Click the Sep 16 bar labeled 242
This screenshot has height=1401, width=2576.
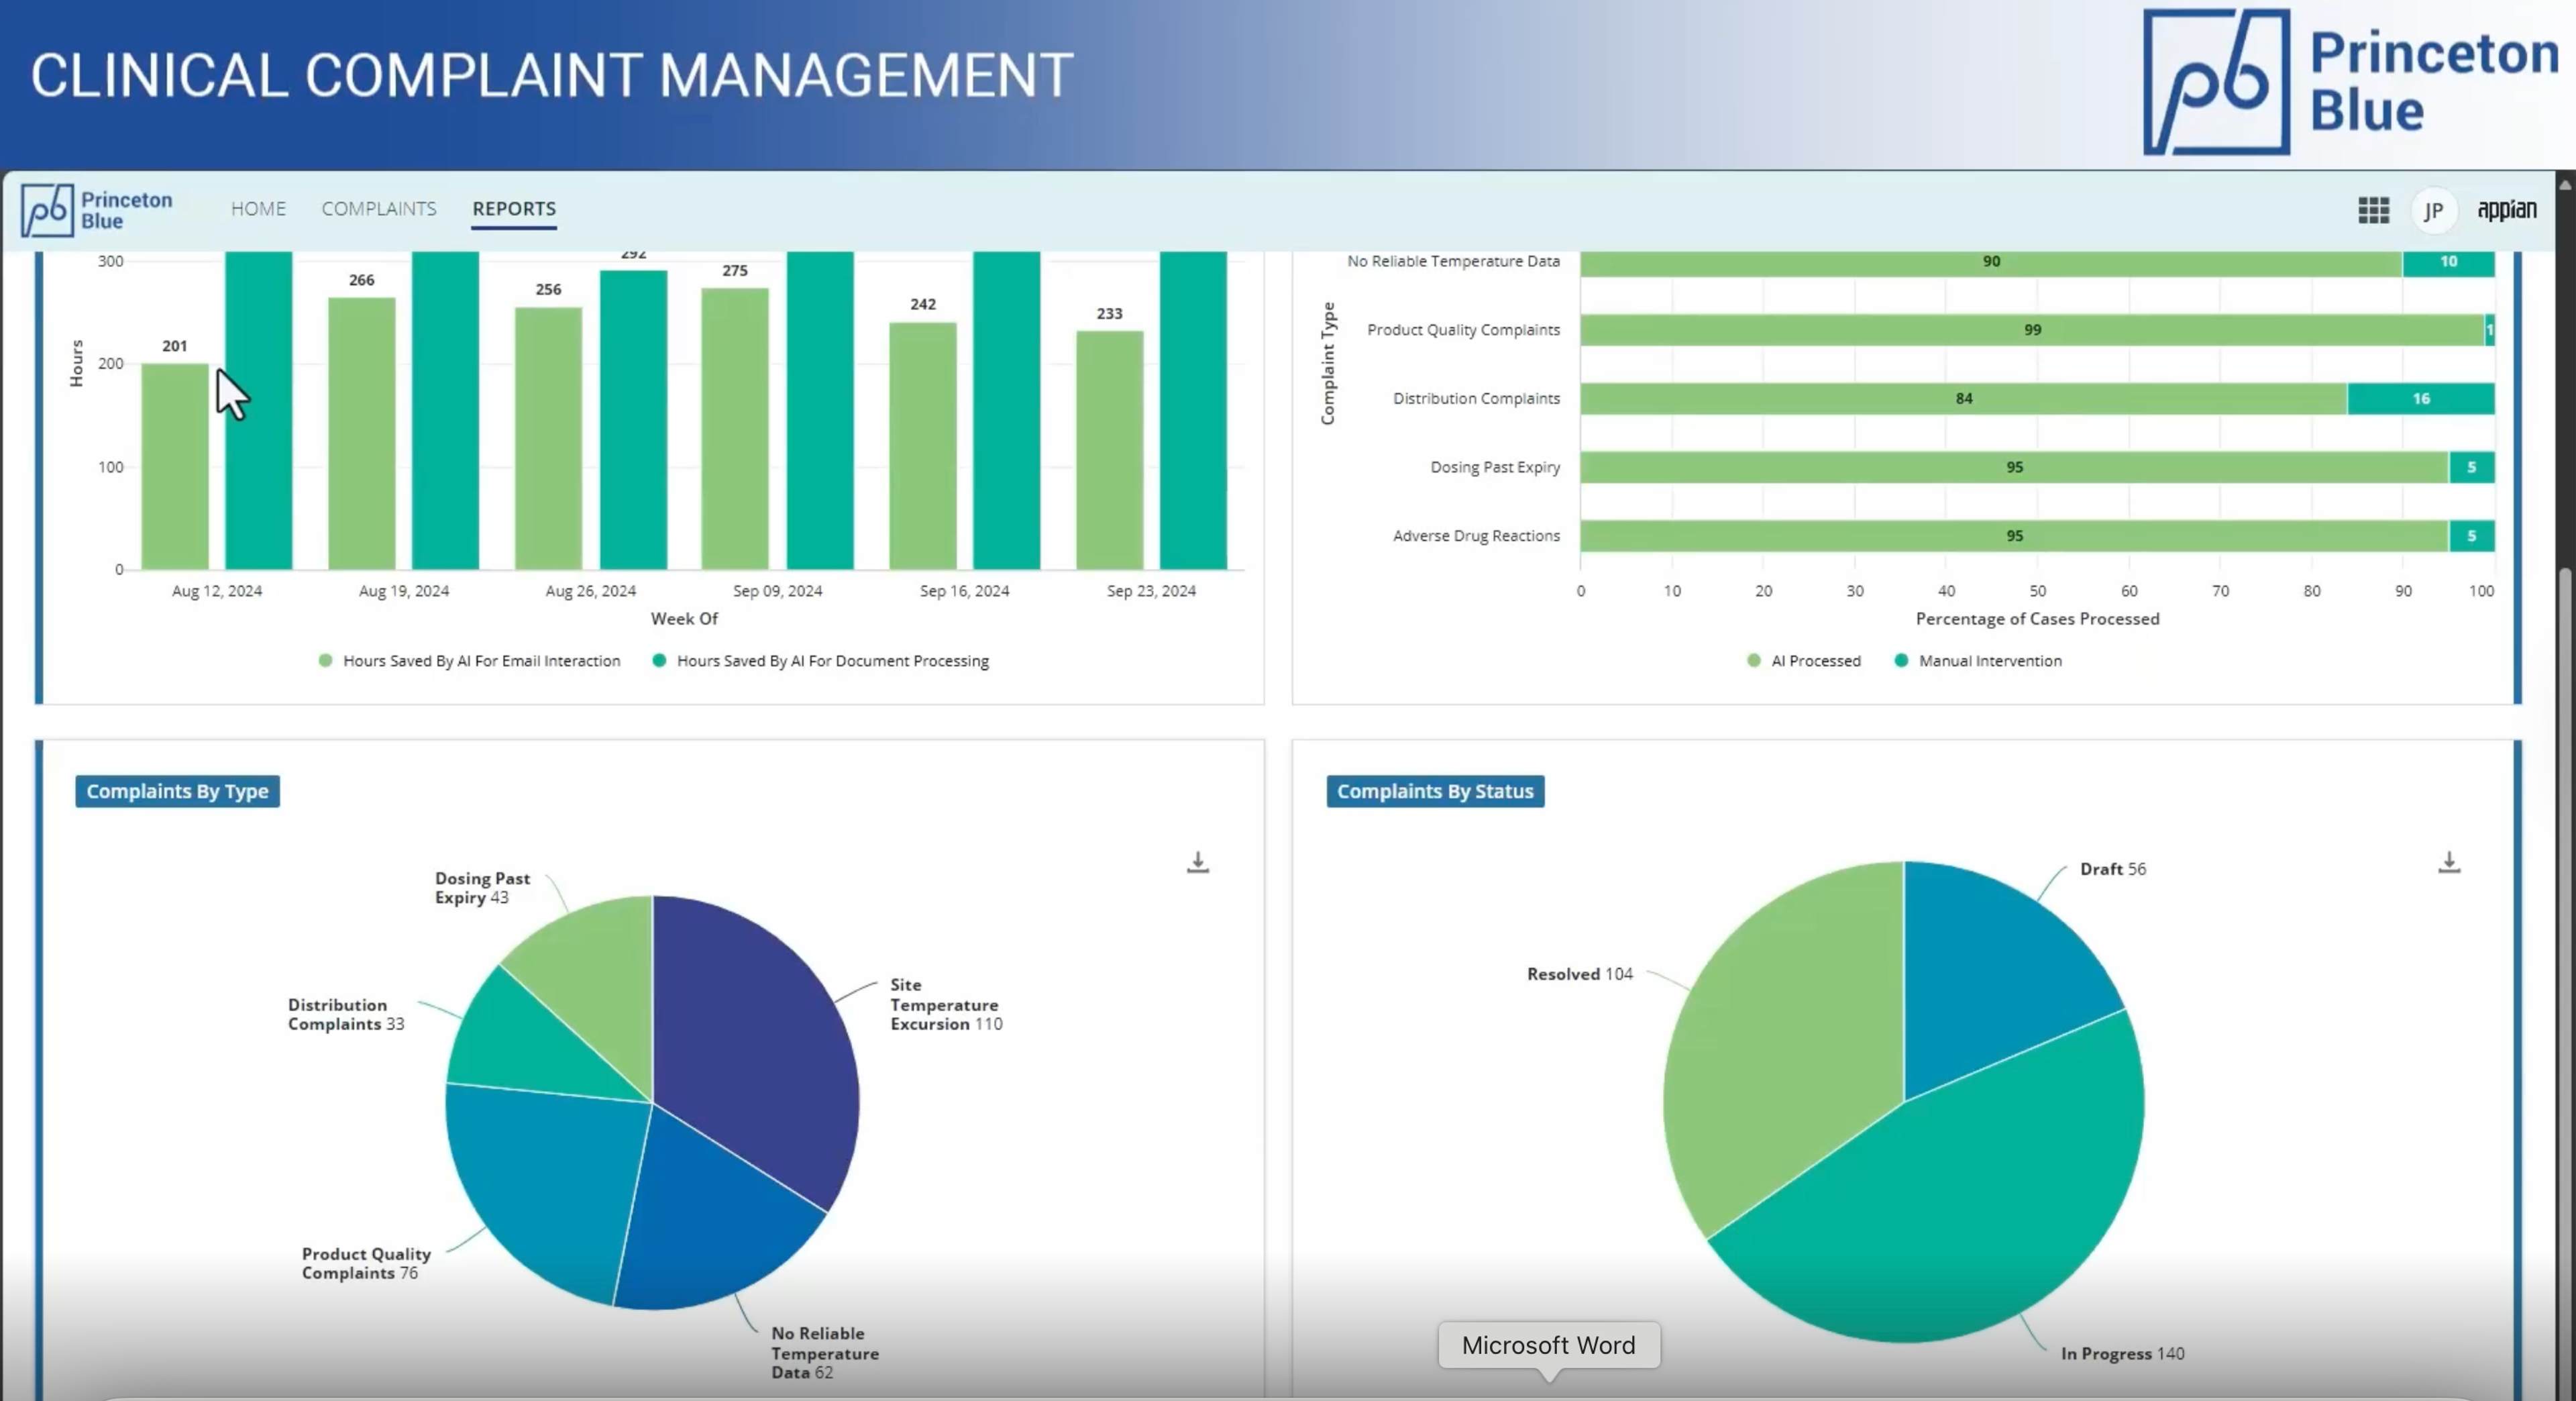pyautogui.click(x=922, y=446)
